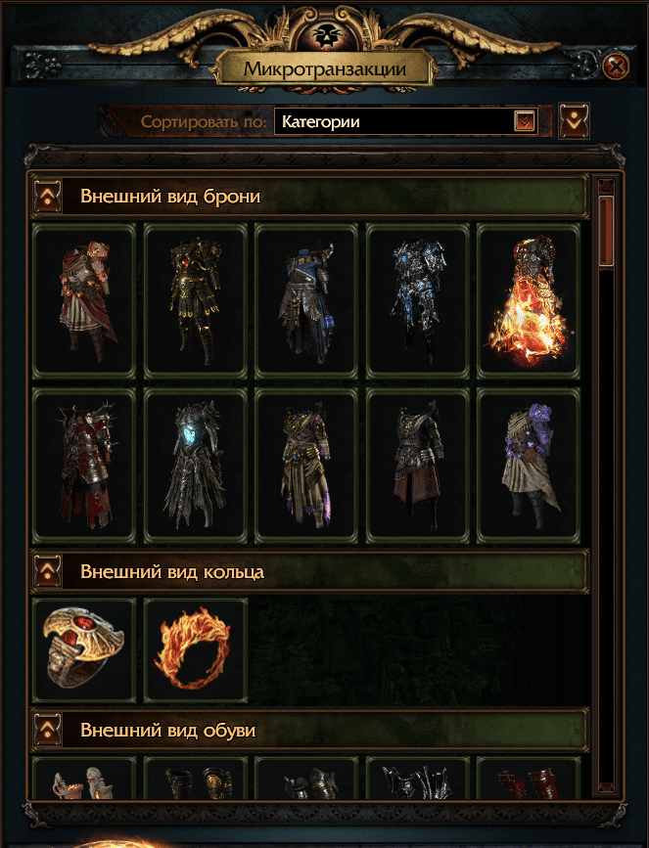Open the Категории sort dropdown
This screenshot has height=848, width=649.
click(x=406, y=121)
